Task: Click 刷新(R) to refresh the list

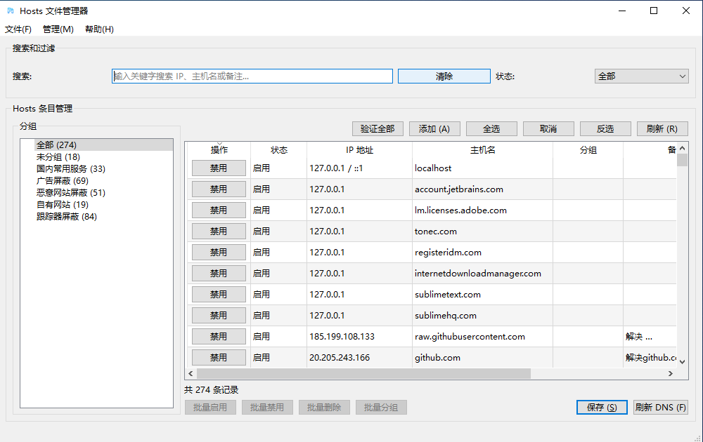Action: click(662, 128)
